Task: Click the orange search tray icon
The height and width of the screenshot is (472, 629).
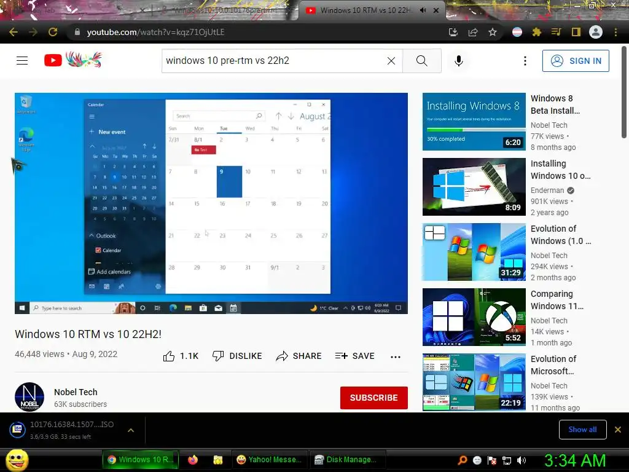Action: [x=463, y=460]
